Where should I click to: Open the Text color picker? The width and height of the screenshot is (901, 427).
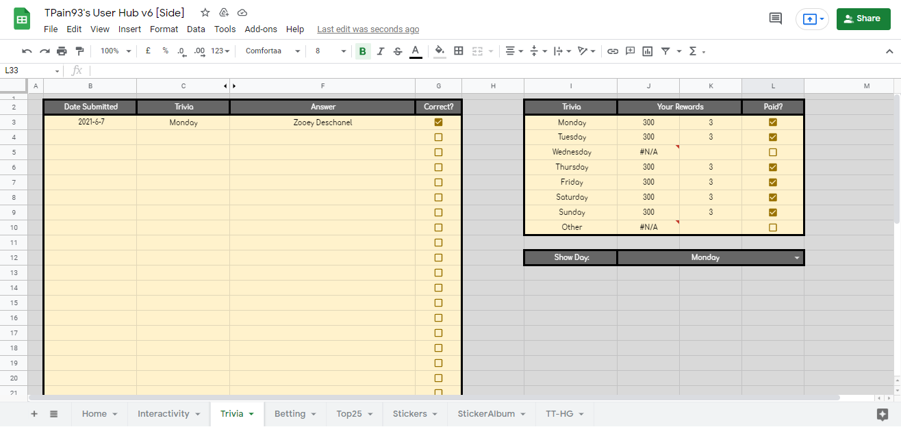[x=416, y=51]
